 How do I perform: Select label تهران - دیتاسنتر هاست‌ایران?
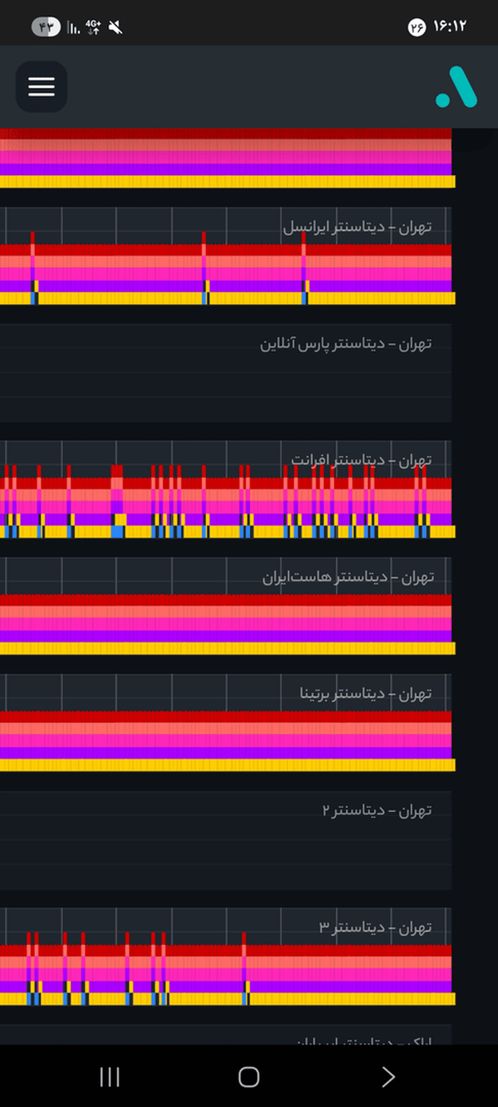pyautogui.click(x=348, y=576)
